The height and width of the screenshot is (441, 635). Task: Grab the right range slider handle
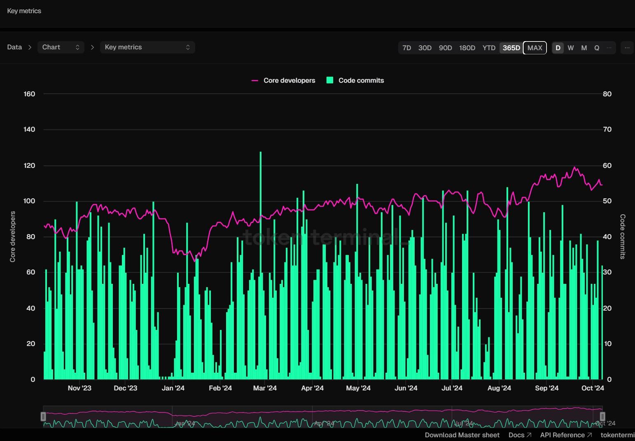tap(602, 417)
